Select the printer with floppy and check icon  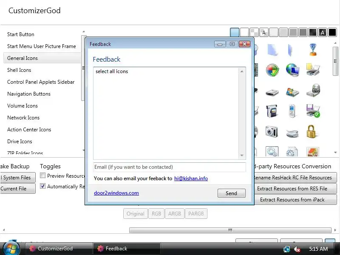click(313, 111)
